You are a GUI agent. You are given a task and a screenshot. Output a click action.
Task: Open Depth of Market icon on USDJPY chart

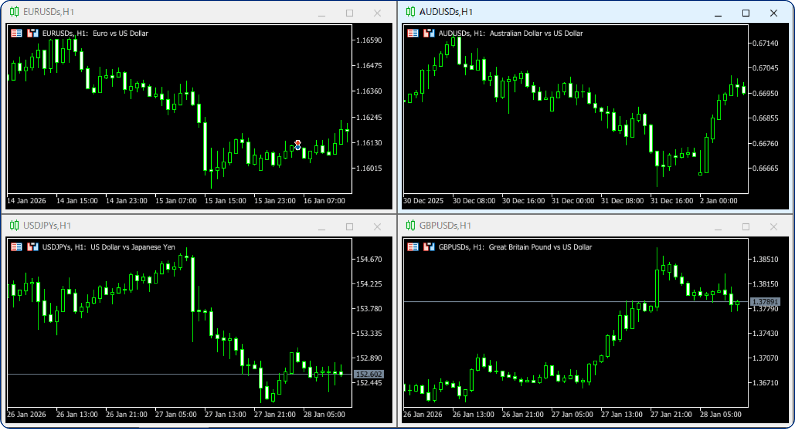(33, 247)
